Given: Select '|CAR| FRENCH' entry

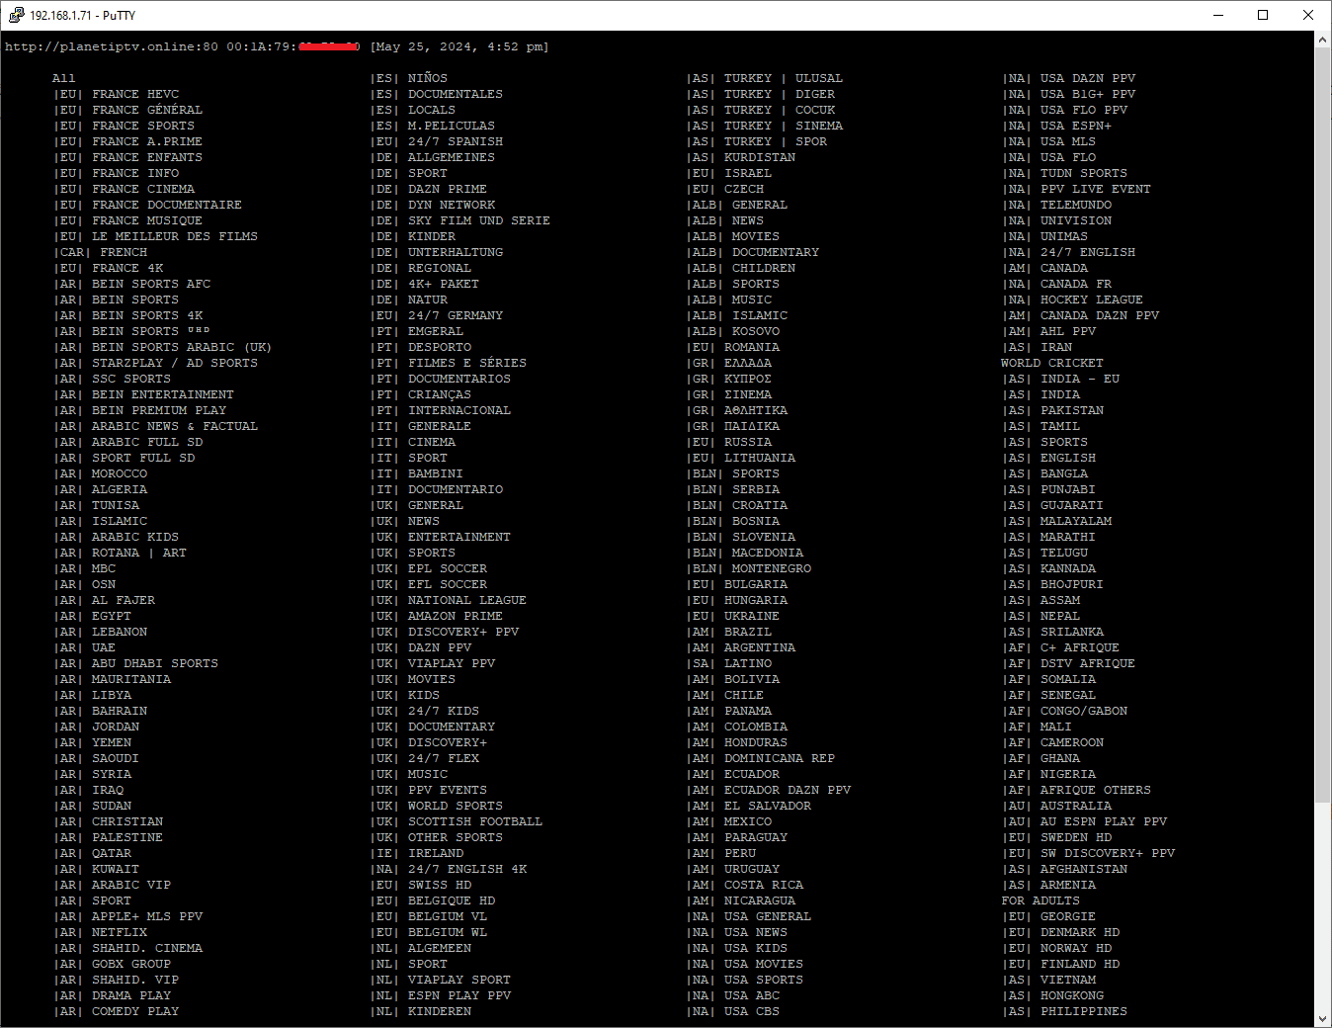Looking at the screenshot, I should [101, 252].
